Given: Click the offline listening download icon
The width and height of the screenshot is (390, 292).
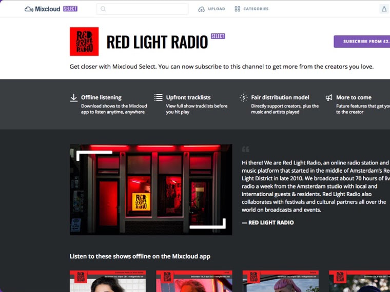Looking at the screenshot, I should [x=73, y=97].
